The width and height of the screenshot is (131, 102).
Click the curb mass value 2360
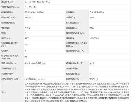click(x=92, y=28)
